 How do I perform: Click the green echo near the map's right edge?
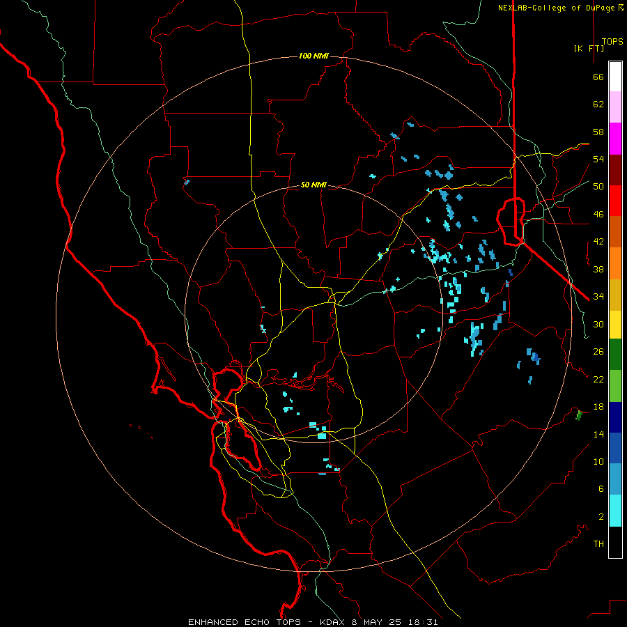(579, 415)
